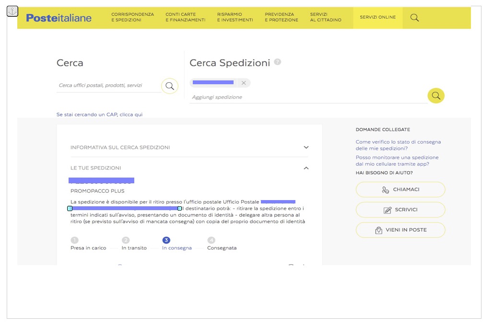This screenshot has width=493, height=325.
Task: Click the 'In consegna' step label
Action: tap(176, 248)
